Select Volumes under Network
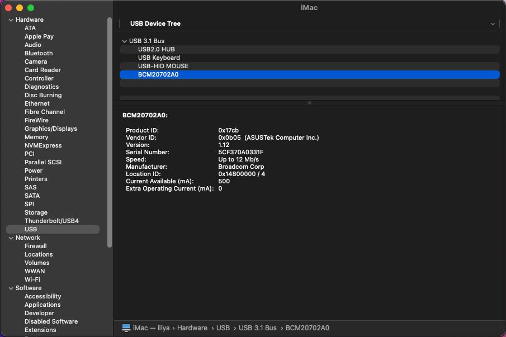506x337 pixels. click(37, 263)
